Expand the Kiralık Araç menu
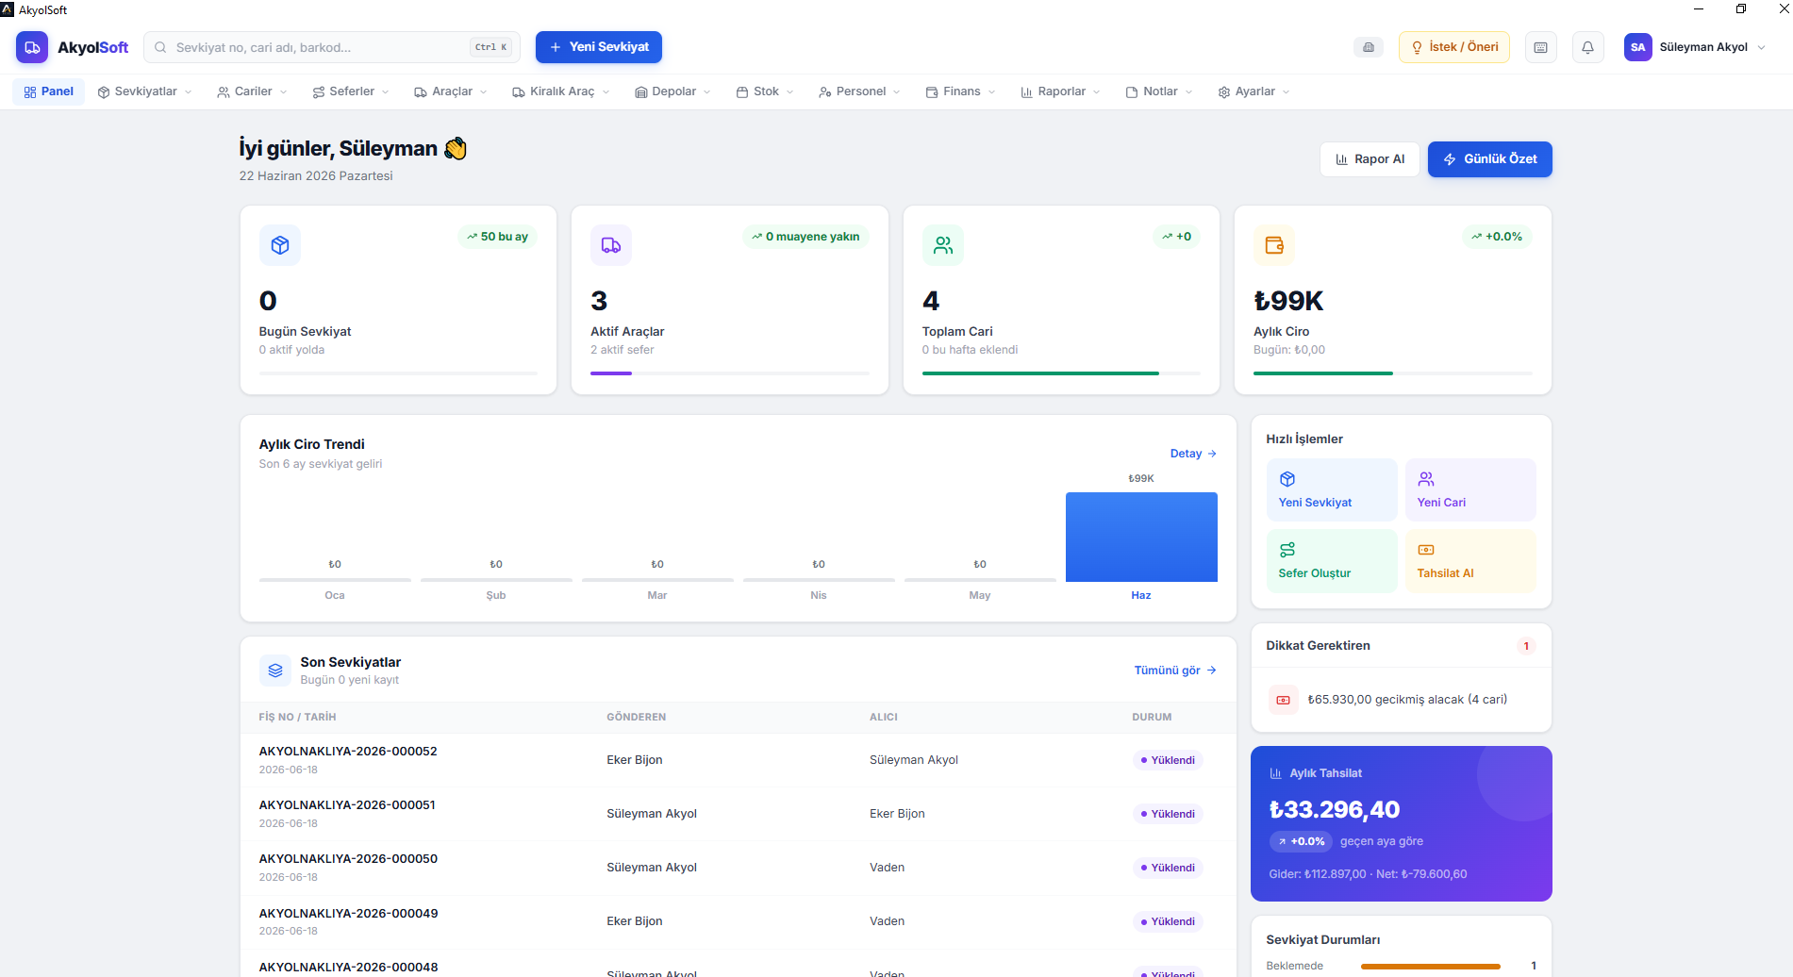The width and height of the screenshot is (1793, 977). point(561,91)
